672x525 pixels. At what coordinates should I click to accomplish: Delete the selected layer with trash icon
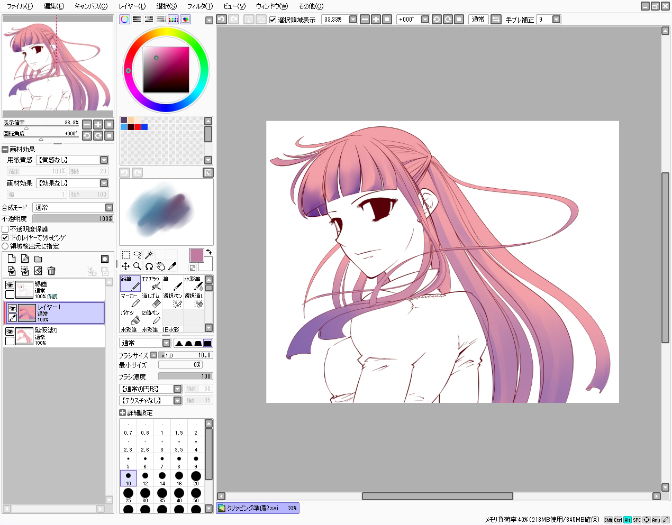(x=51, y=271)
